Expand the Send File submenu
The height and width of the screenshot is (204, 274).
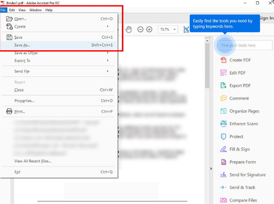(x=22, y=72)
